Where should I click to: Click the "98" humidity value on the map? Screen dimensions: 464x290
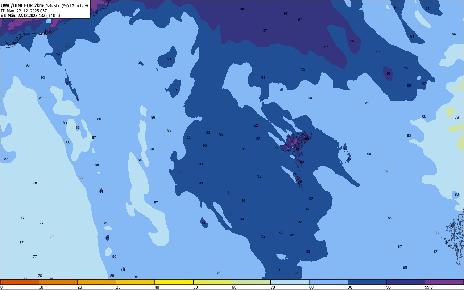click(x=242, y=9)
